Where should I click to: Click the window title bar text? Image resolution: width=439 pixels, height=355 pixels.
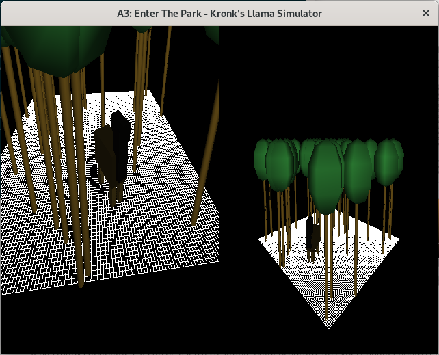tap(219, 13)
